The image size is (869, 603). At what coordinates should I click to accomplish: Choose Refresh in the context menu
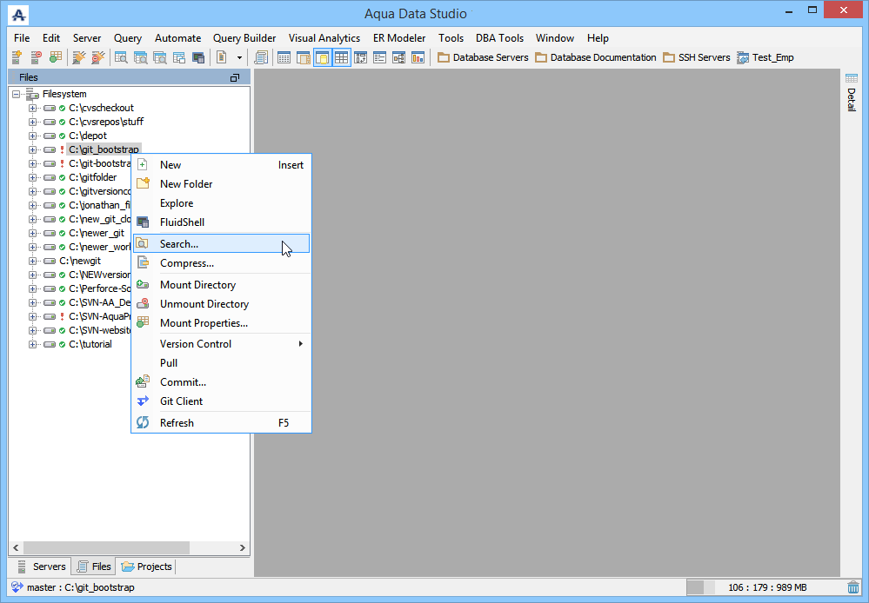221,422
